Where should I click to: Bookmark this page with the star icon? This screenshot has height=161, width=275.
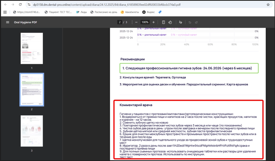click(x=268, y=5)
